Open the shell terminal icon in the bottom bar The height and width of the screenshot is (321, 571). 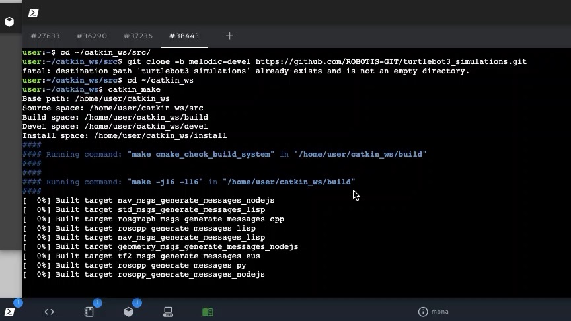point(9,312)
